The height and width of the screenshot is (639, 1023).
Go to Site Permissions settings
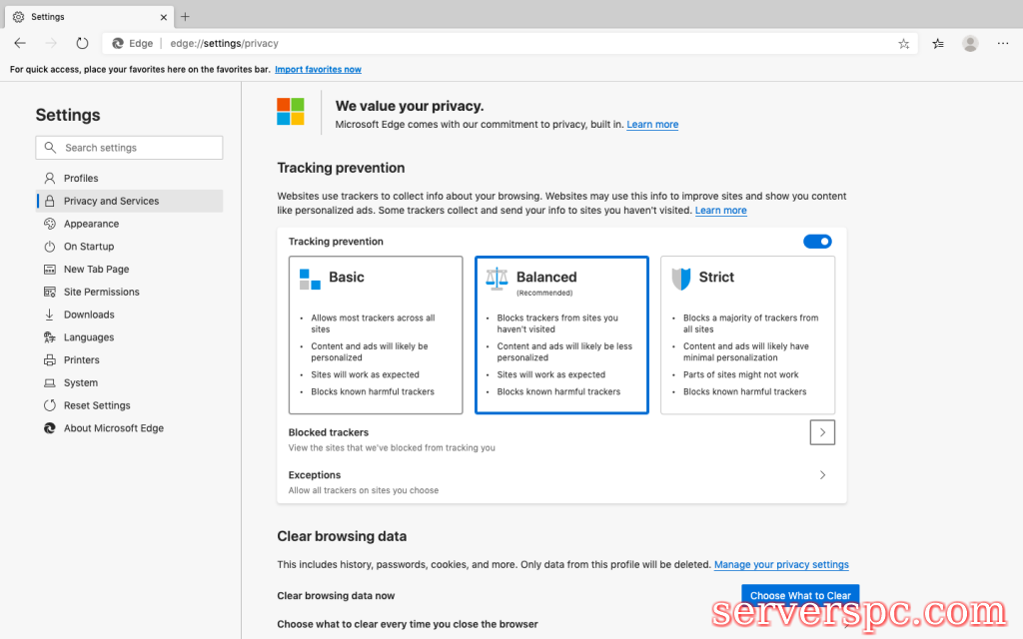[101, 292]
